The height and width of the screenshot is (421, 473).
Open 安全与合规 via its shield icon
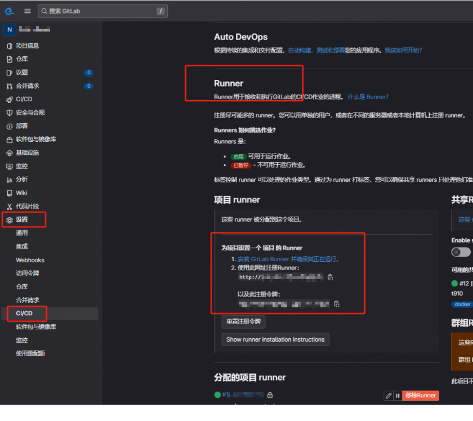[x=10, y=113]
